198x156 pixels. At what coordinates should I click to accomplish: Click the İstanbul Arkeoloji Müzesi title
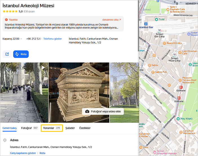point(28,6)
